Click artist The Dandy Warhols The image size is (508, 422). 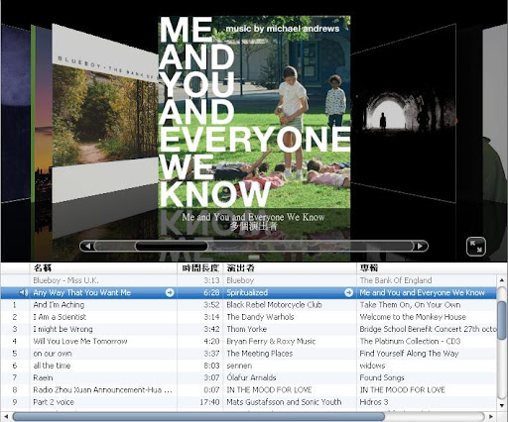click(x=260, y=317)
